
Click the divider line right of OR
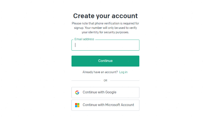point(125,81)
